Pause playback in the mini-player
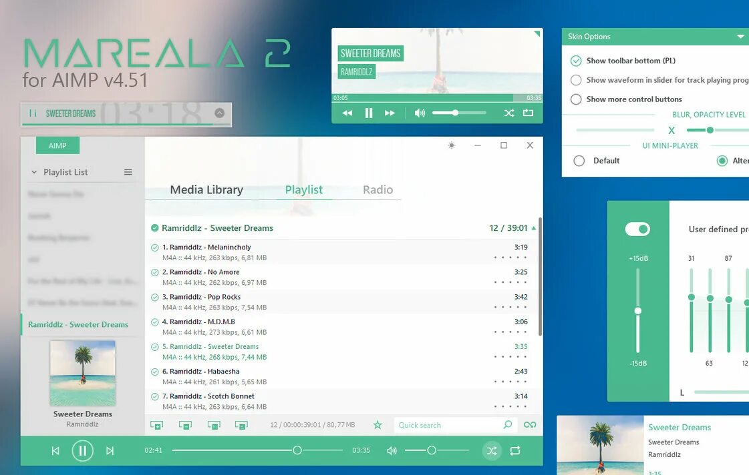This screenshot has height=475, width=749. click(x=369, y=113)
